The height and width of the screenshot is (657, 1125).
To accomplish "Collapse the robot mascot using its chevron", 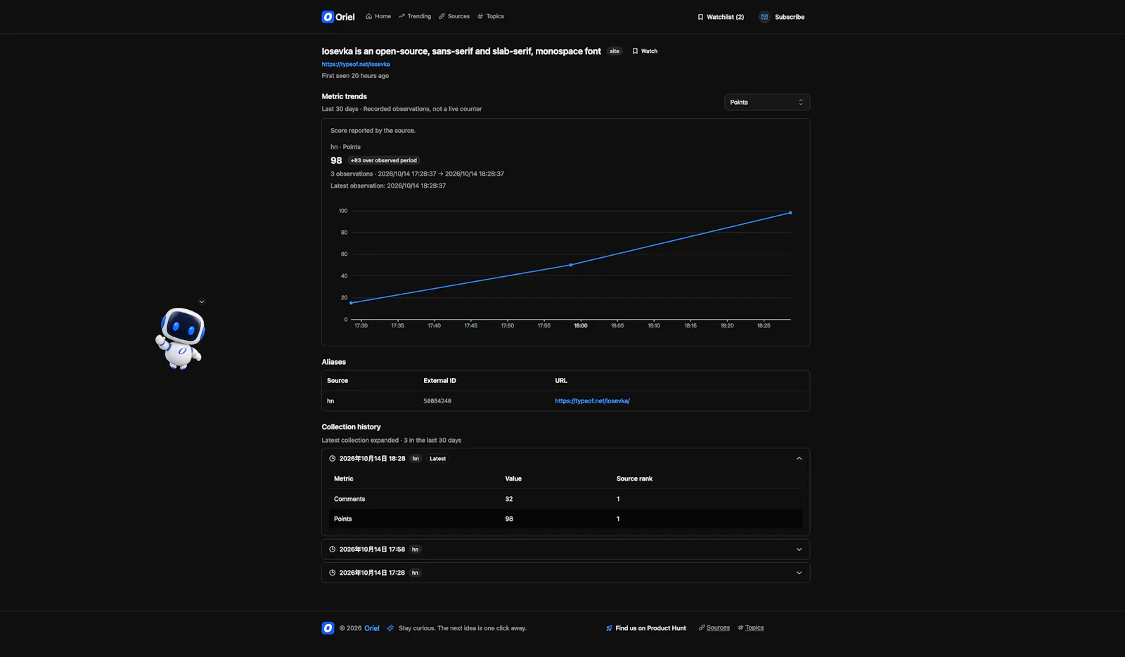I will click(202, 302).
